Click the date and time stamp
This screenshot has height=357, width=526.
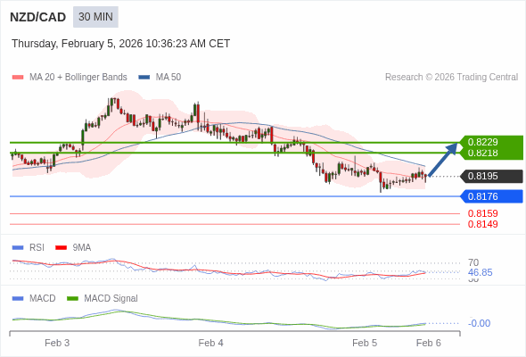coord(120,44)
